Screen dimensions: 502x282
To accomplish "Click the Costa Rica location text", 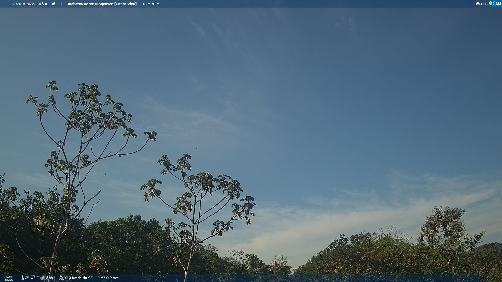I will (125, 4).
